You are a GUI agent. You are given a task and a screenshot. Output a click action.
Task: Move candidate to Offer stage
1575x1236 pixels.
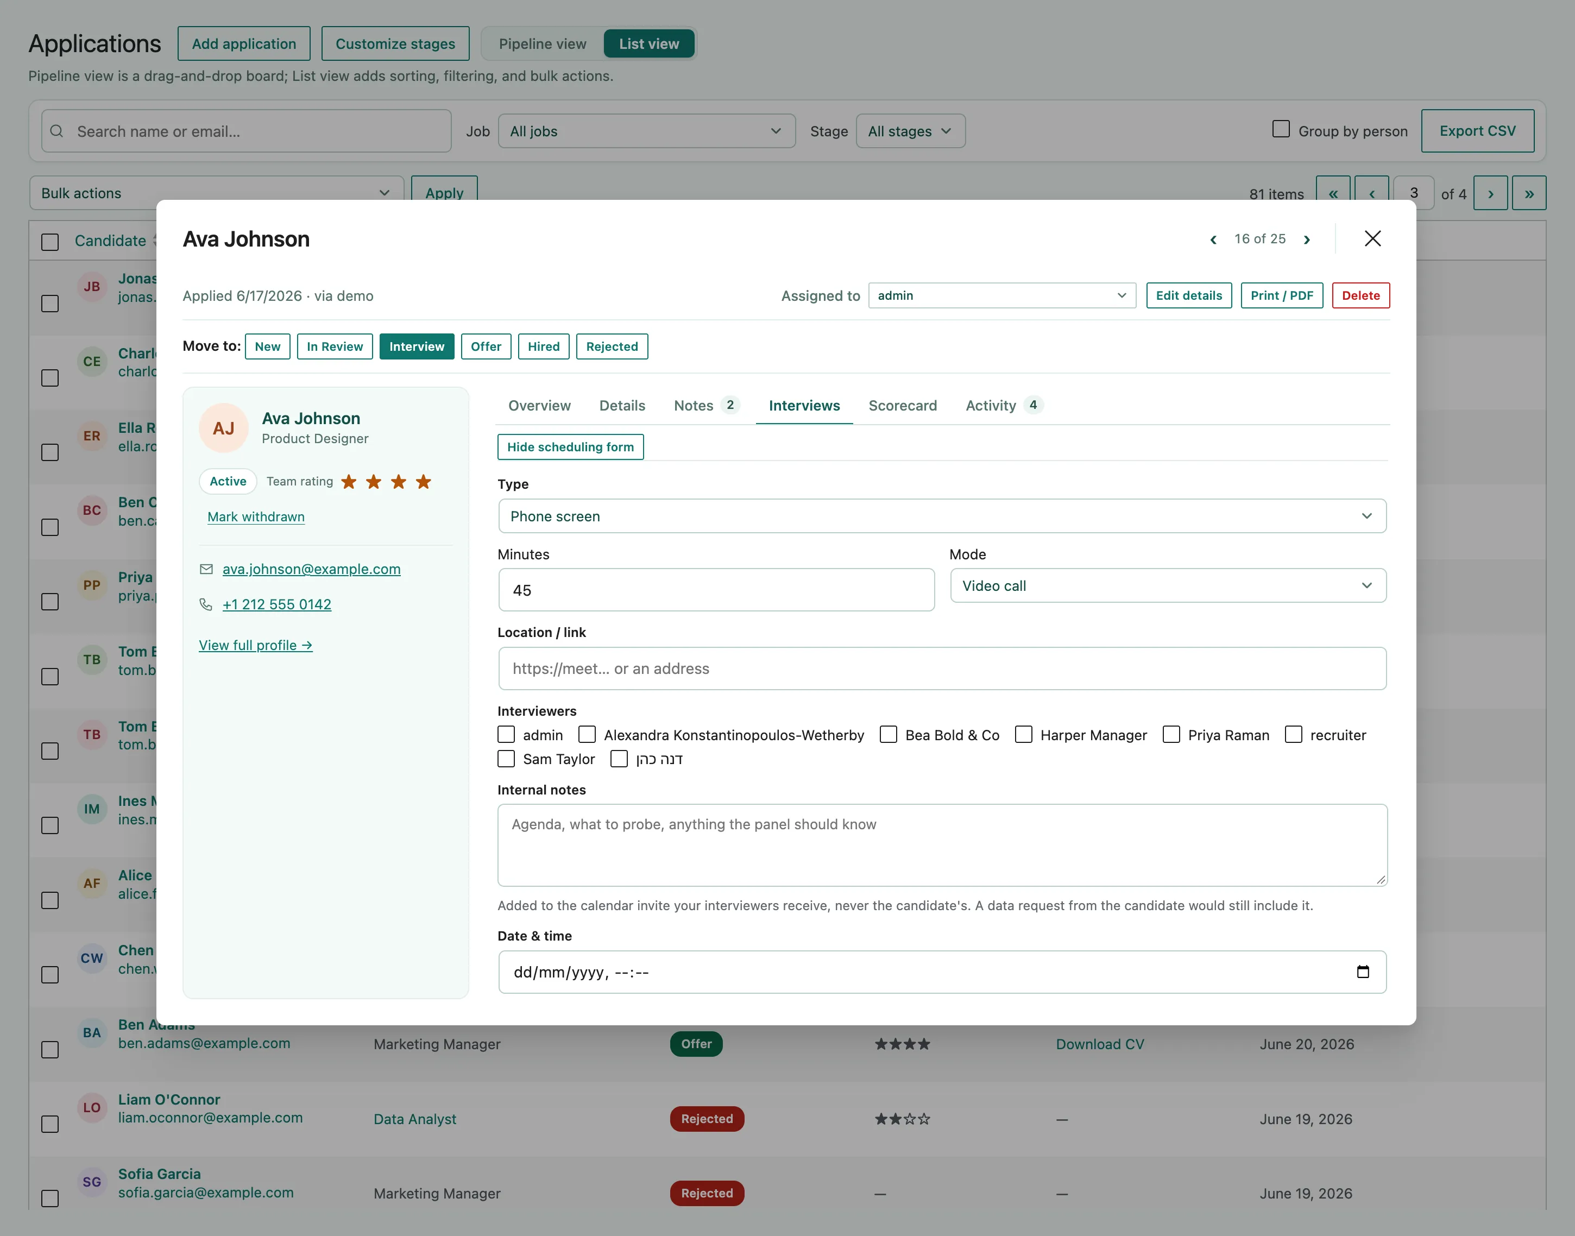point(486,346)
